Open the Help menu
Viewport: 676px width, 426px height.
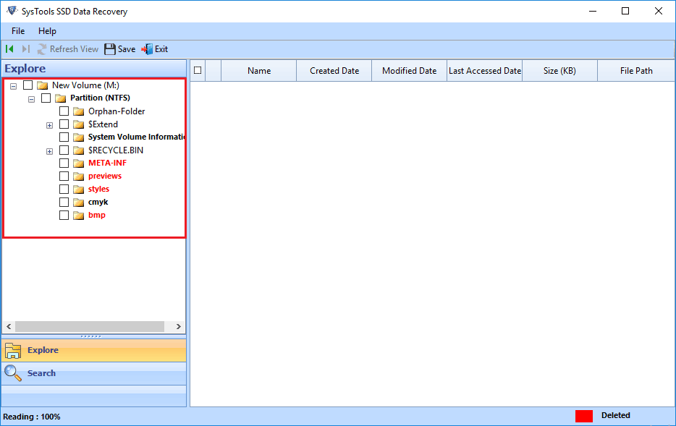coord(47,31)
